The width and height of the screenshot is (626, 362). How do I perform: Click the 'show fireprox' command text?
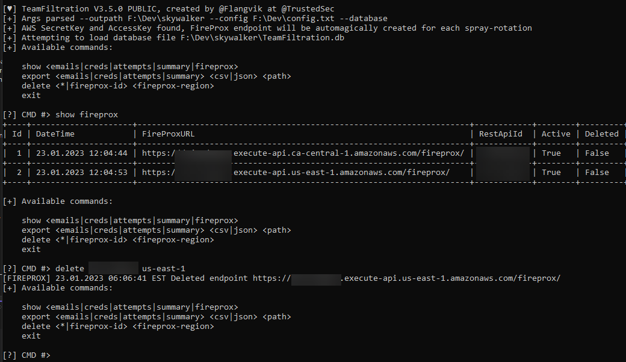[x=87, y=115]
